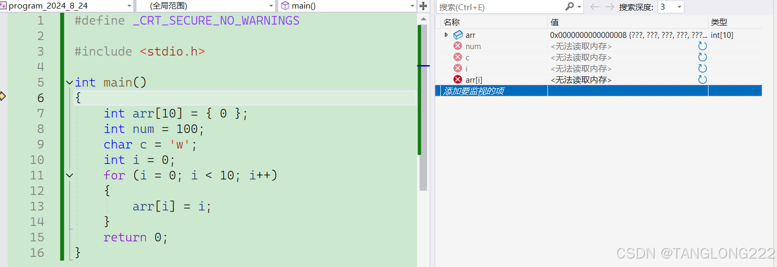777x267 pixels.
Task: Open the search options arrow beside magnifier
Action: pos(580,7)
